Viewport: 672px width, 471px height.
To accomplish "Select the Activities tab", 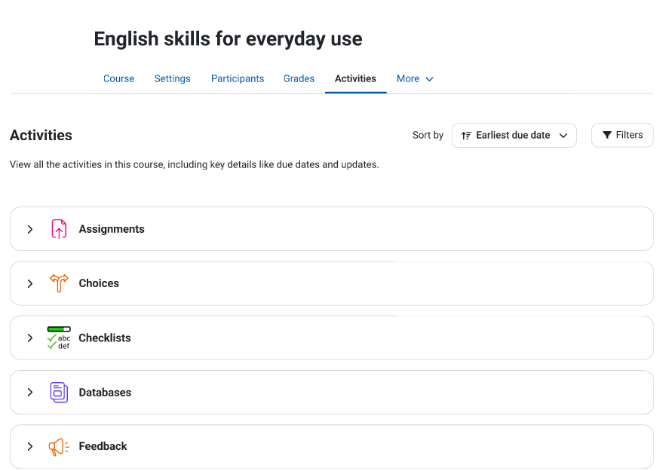I will 355,79.
